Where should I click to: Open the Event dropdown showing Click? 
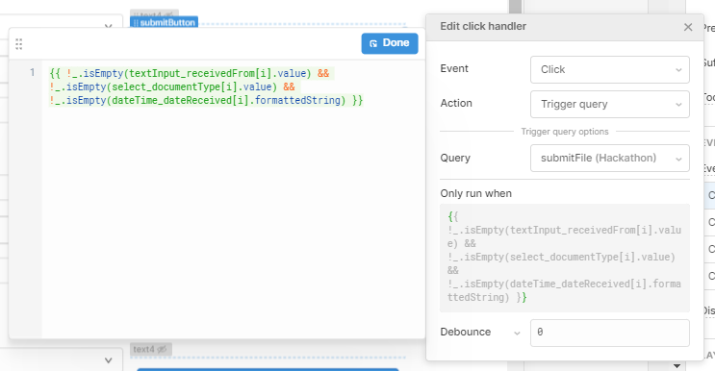[610, 69]
